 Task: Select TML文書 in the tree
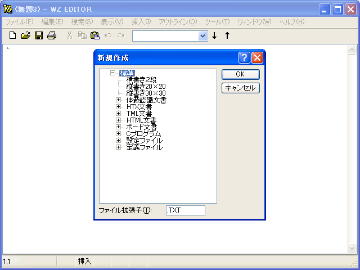click(139, 114)
